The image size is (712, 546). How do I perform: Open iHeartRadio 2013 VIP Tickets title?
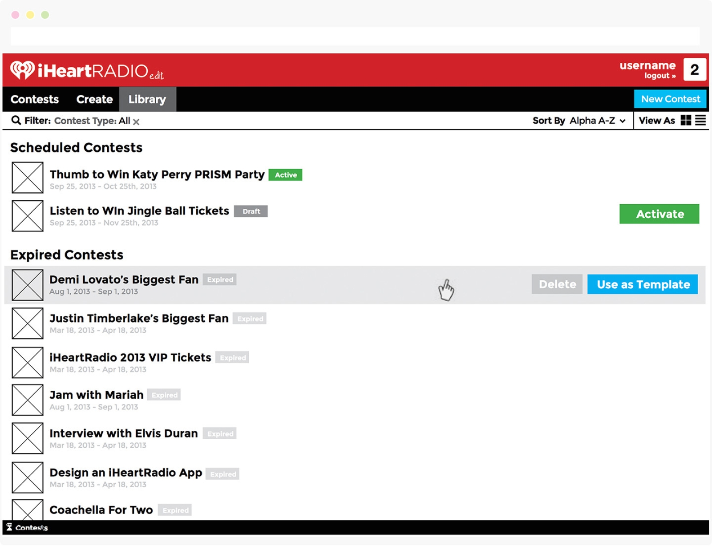(x=130, y=357)
